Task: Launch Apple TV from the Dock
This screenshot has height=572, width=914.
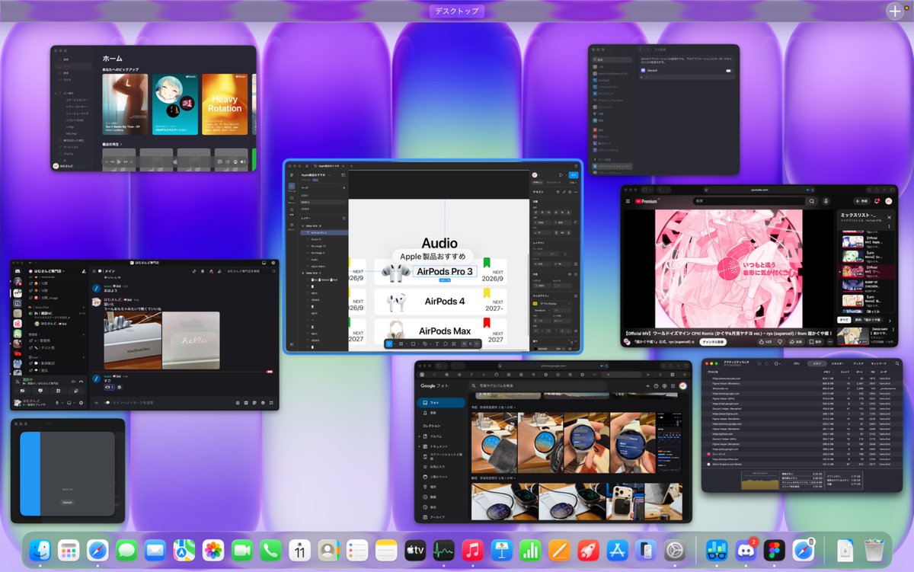Action: (415, 550)
